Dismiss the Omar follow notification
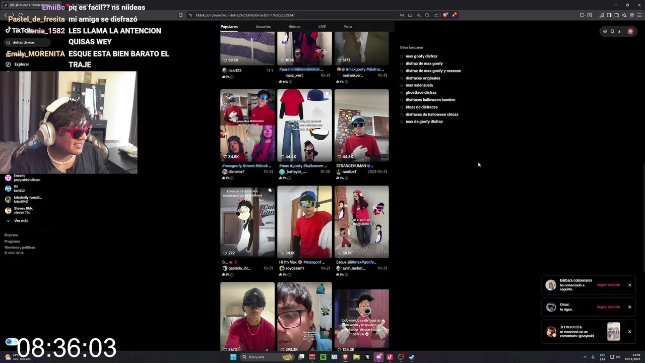The image size is (645, 363). (x=629, y=307)
